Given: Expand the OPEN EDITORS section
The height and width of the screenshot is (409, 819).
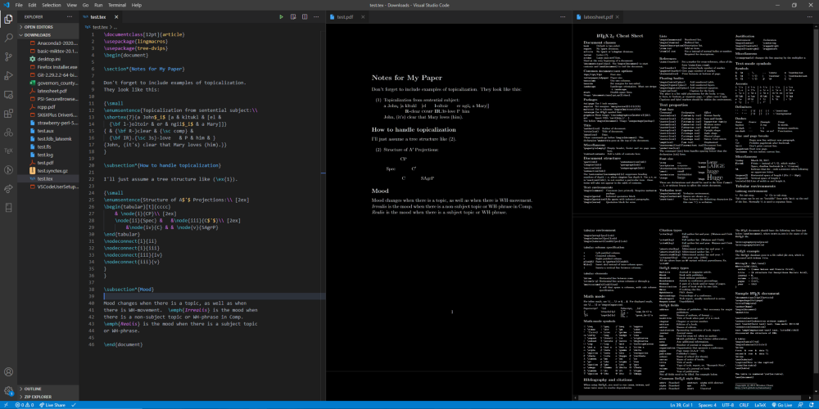Looking at the screenshot, I should pos(40,26).
